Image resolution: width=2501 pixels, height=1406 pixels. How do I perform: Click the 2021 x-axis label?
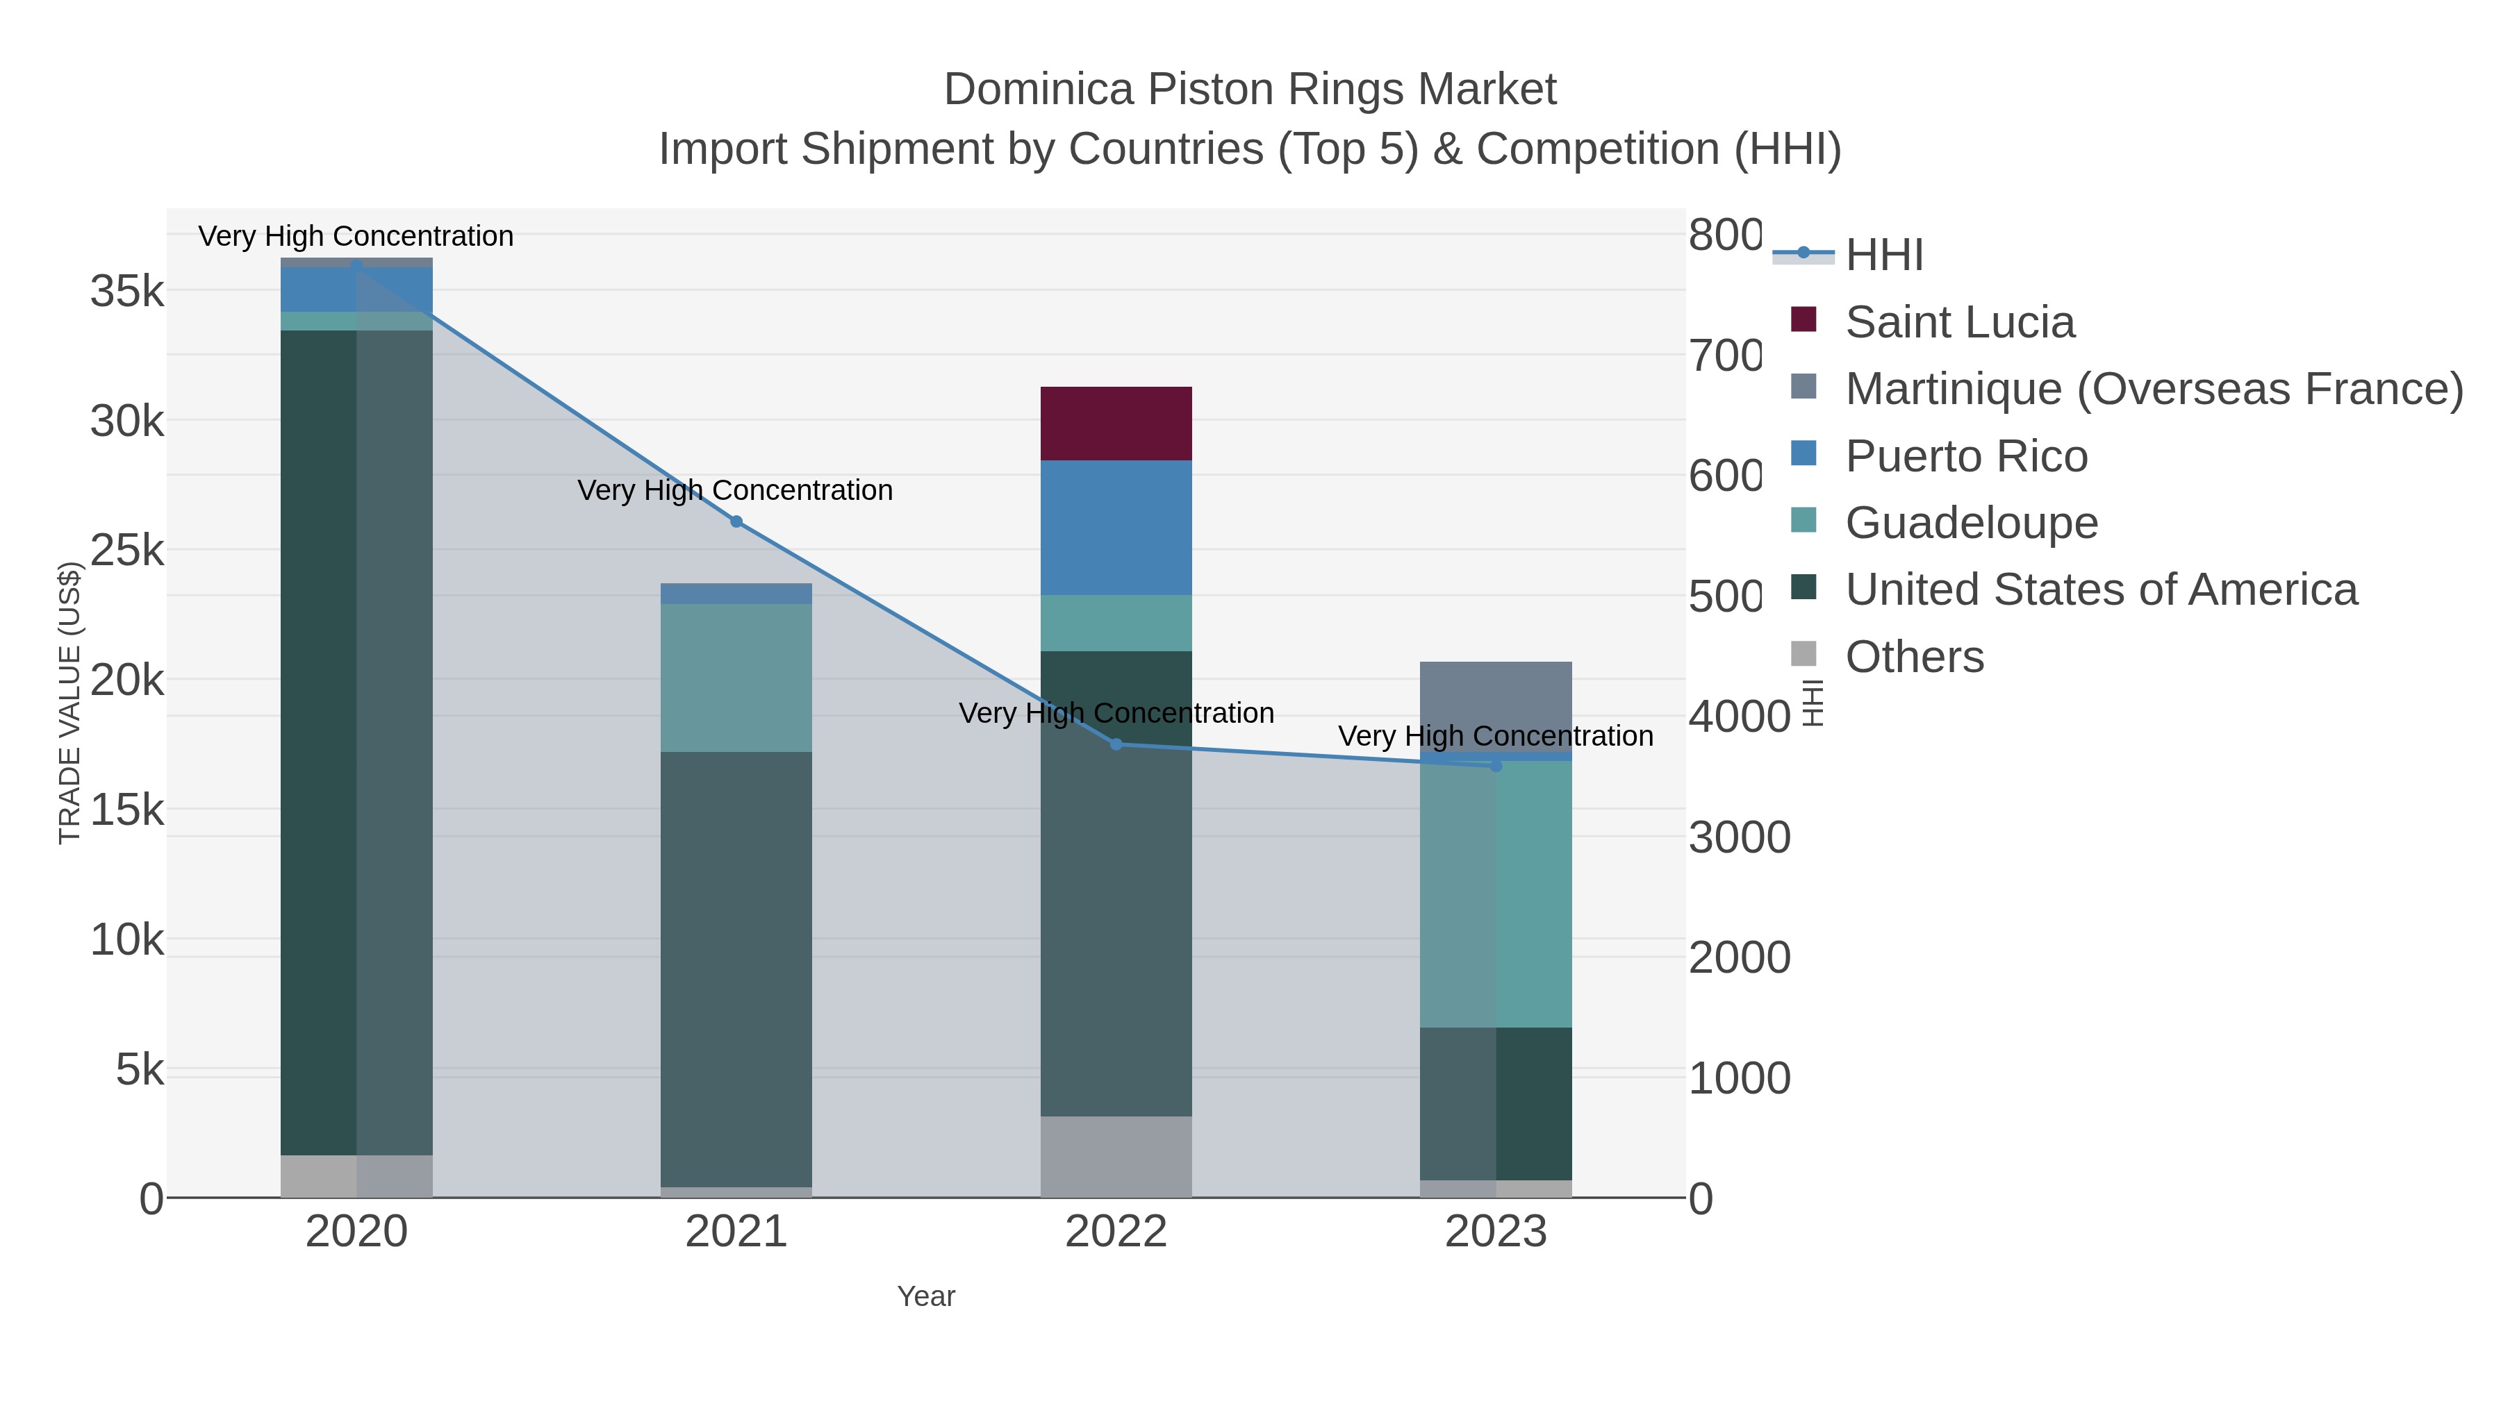(736, 1232)
